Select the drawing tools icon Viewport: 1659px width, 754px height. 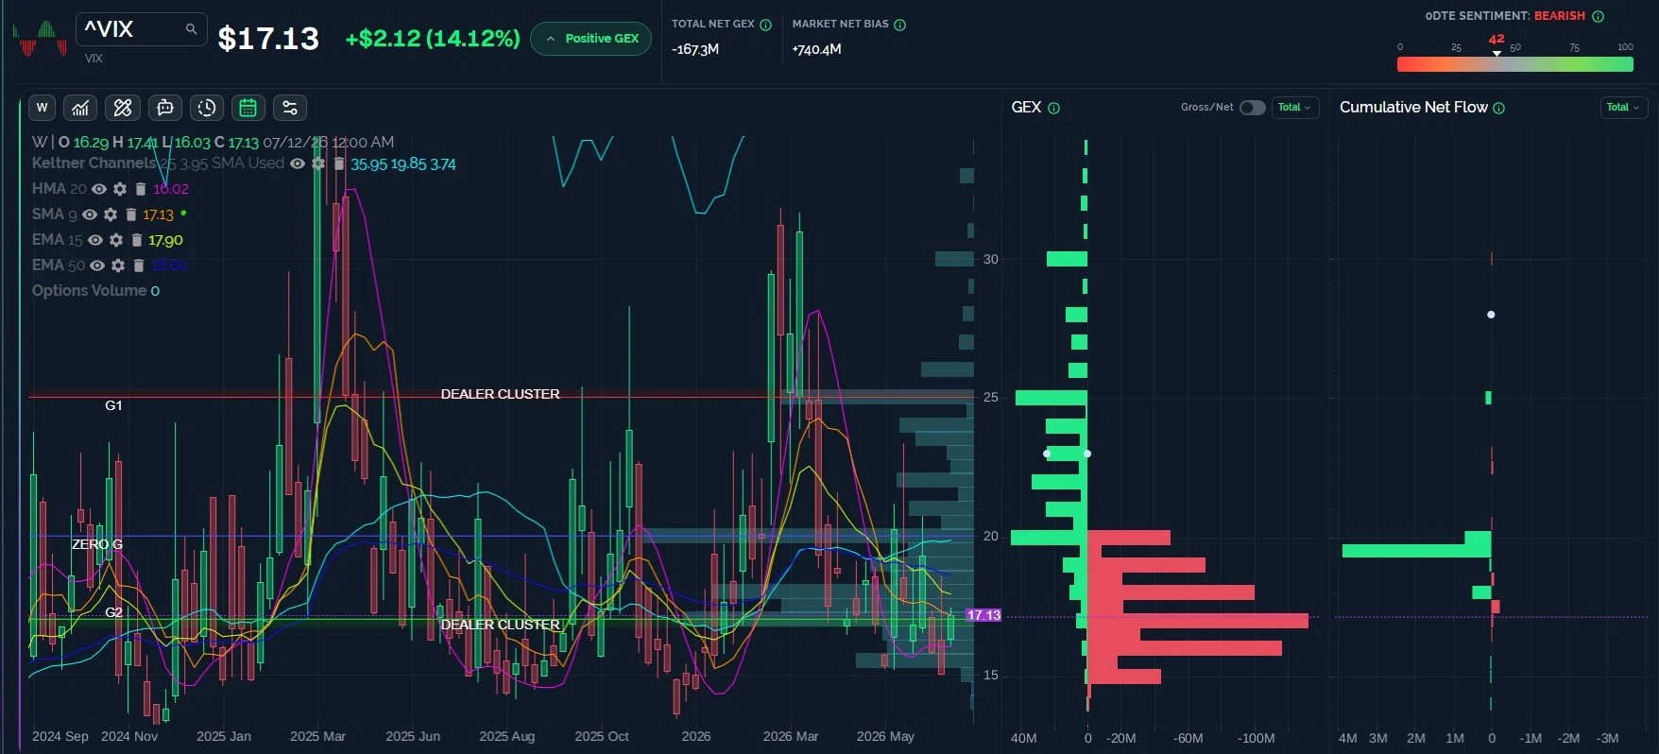click(123, 108)
